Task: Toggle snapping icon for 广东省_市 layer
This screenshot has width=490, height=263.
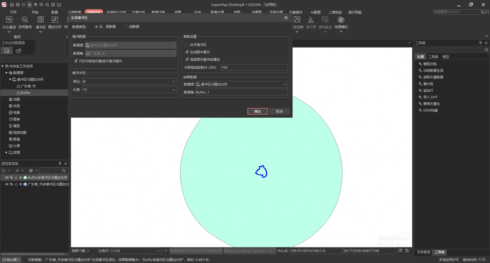Action: click(x=21, y=184)
